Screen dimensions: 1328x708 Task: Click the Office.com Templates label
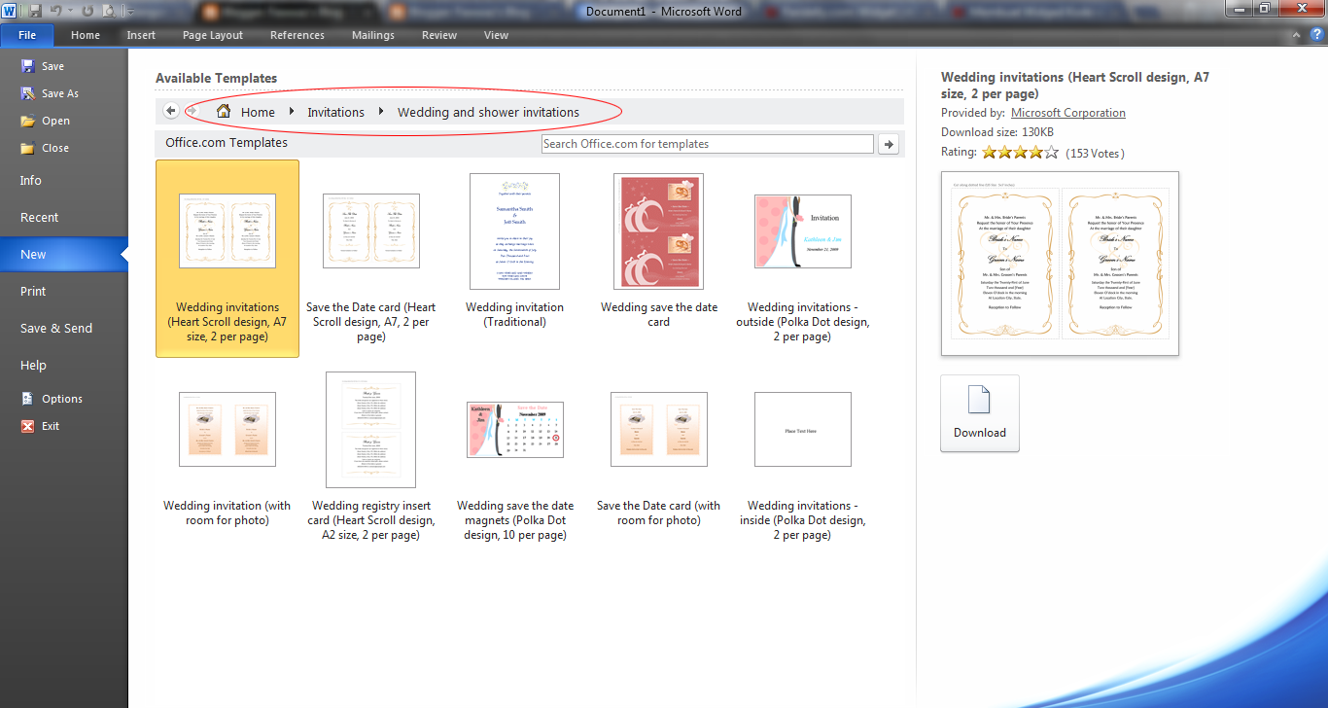[x=227, y=143]
